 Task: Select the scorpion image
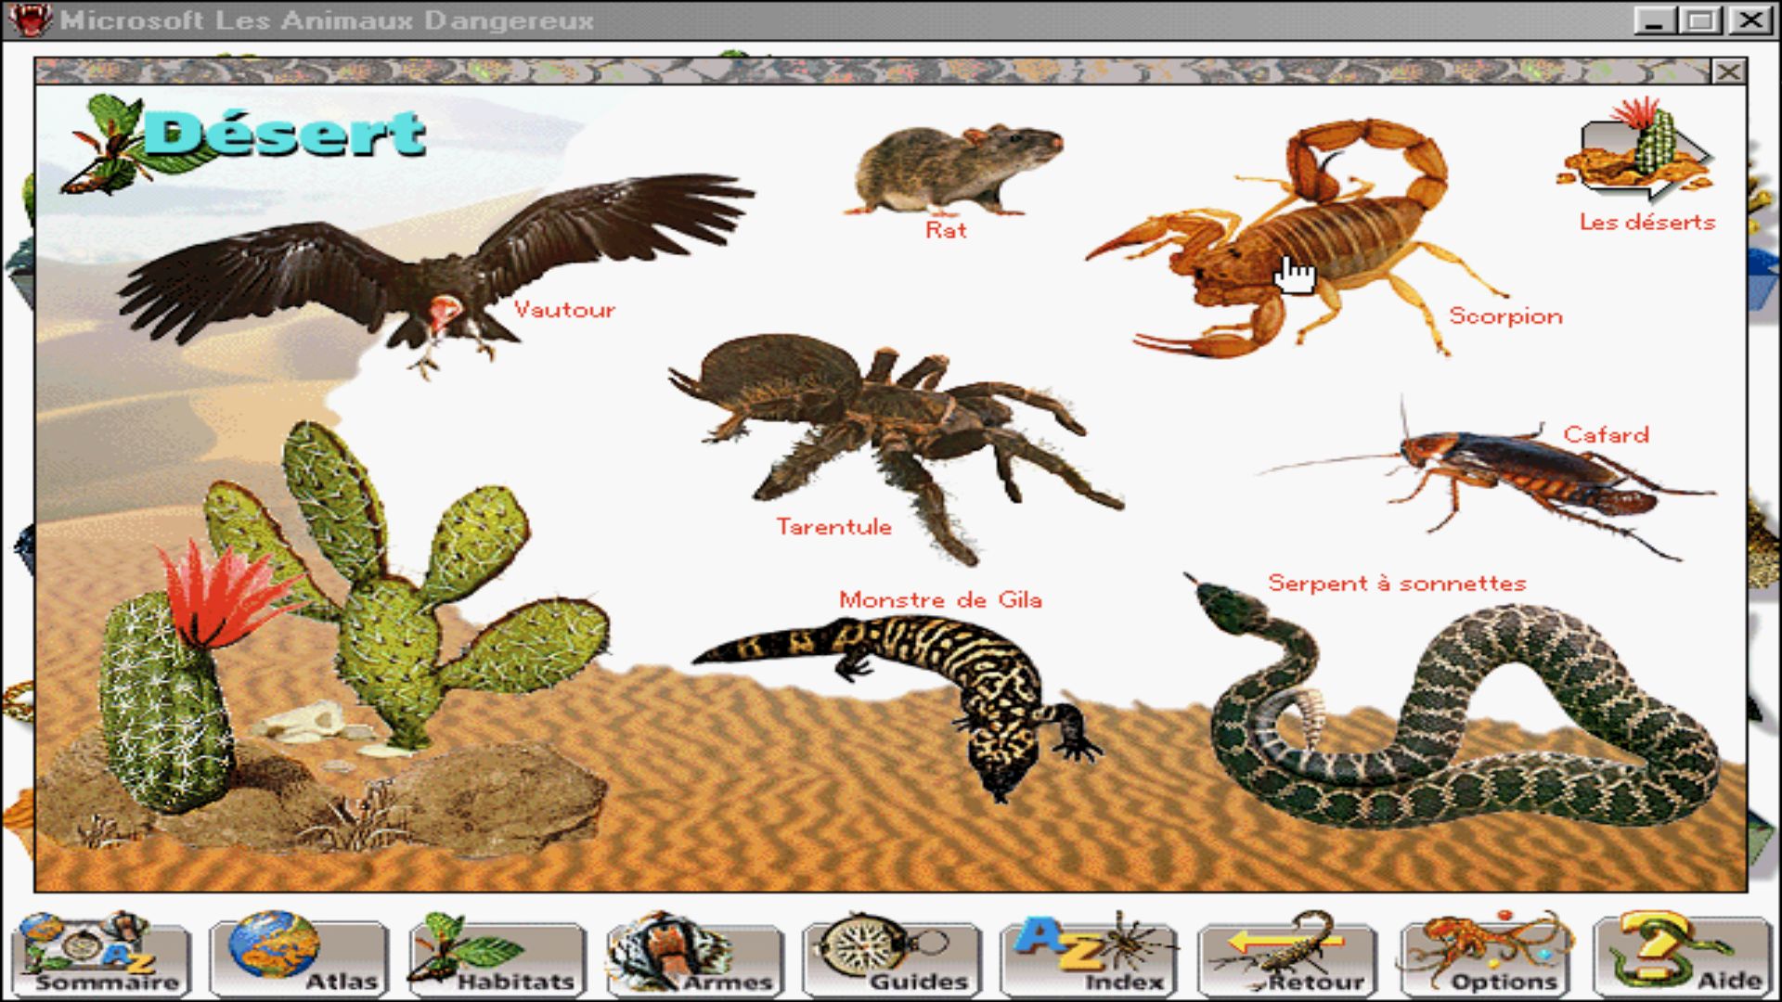[x=1299, y=239]
